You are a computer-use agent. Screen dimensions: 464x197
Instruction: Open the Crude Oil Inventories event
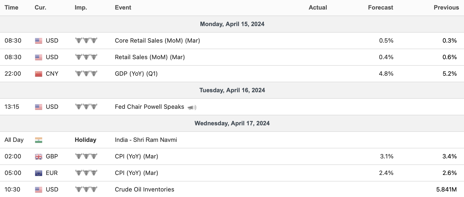pyautogui.click(x=144, y=189)
